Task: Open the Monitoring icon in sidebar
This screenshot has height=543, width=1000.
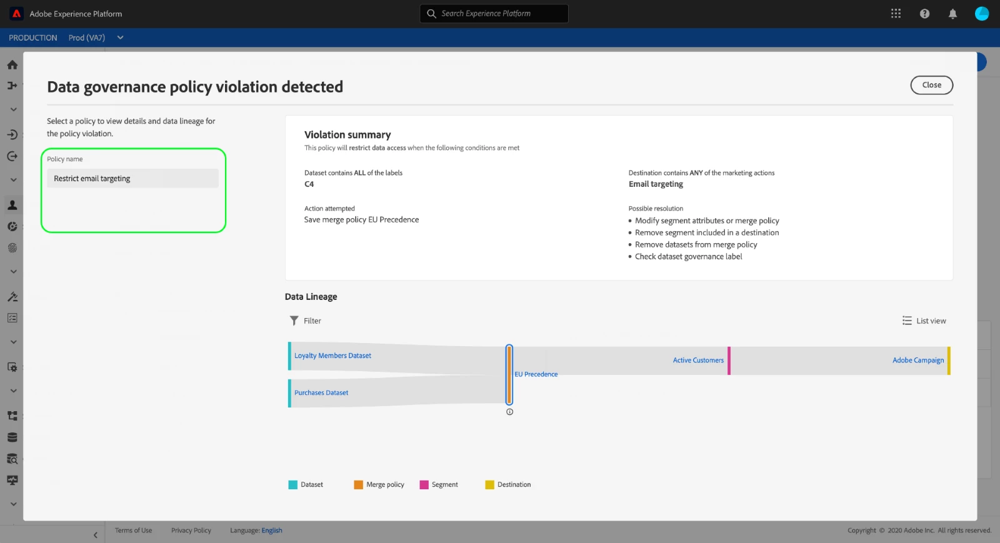Action: click(12, 480)
